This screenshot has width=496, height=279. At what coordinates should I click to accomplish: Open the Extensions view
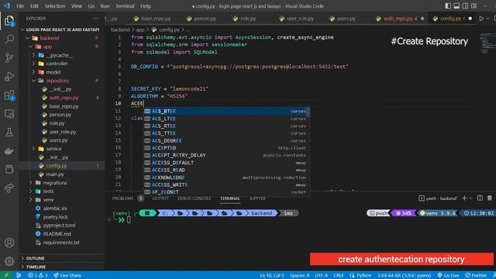coord(9,95)
